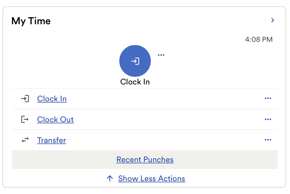
Task: Click the underlined Clock In link
Action: (52, 99)
